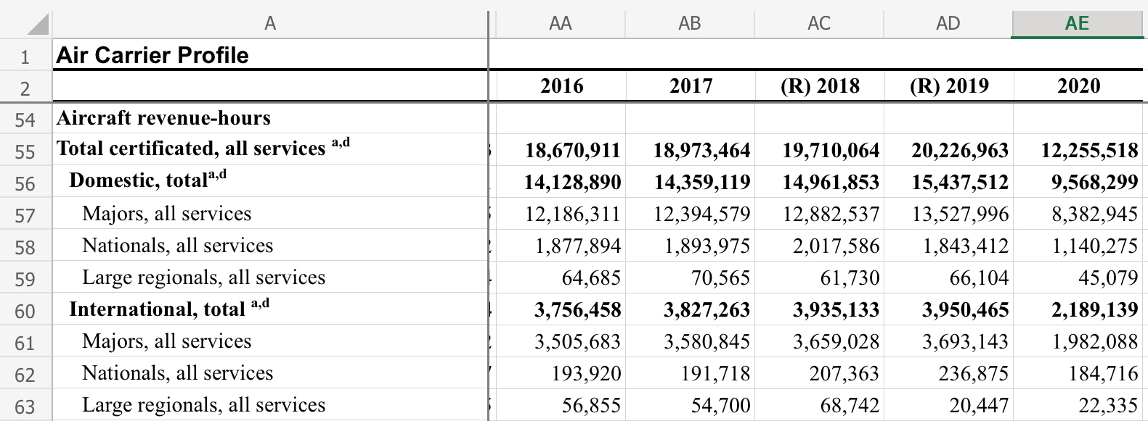Screen dimensions: 1148x421
Task: Click Nationals, all services in row 62
Action: (270, 373)
